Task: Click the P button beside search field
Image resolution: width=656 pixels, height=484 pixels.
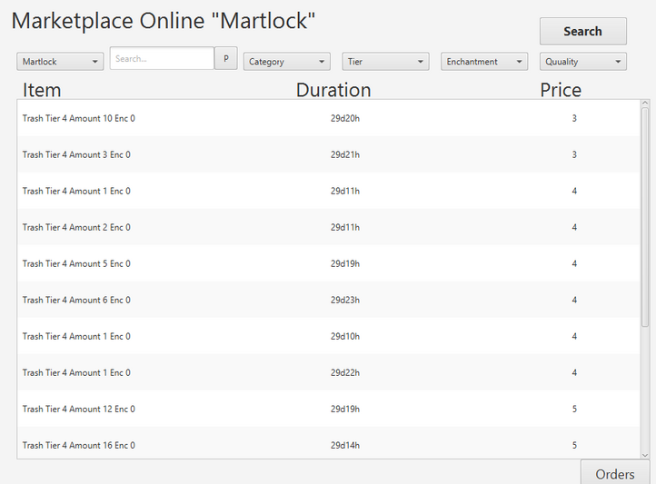Action: tap(226, 58)
